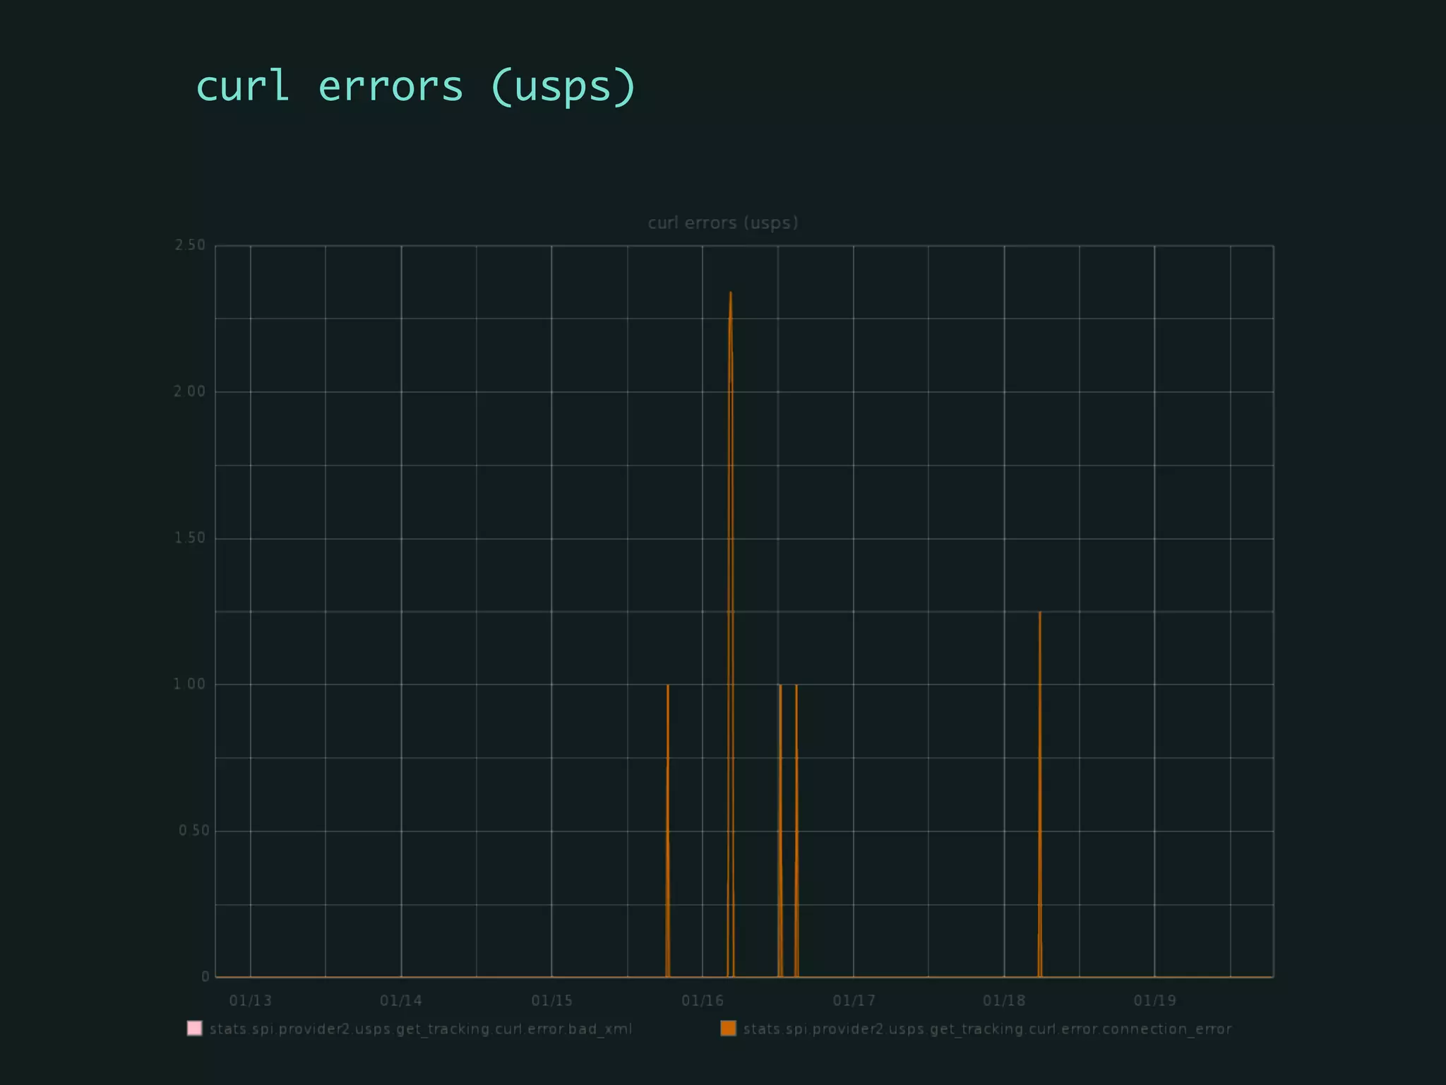Click the orange spike after 01/18

click(x=1040, y=794)
